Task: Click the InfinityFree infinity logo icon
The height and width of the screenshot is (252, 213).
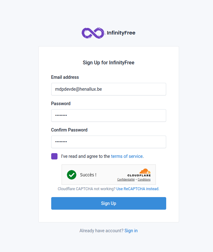Action: [93, 33]
